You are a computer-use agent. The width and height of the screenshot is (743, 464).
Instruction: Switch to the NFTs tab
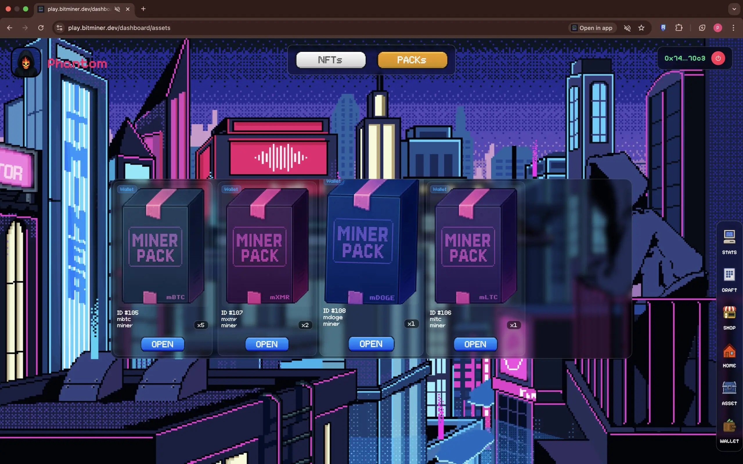click(x=330, y=60)
